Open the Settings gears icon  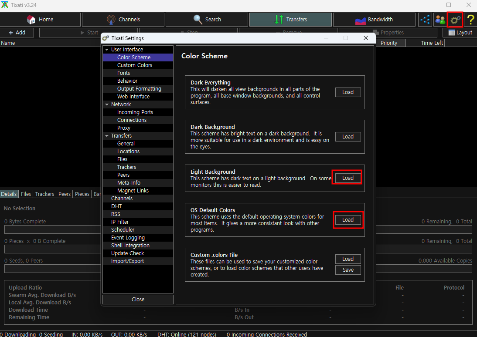pyautogui.click(x=455, y=20)
